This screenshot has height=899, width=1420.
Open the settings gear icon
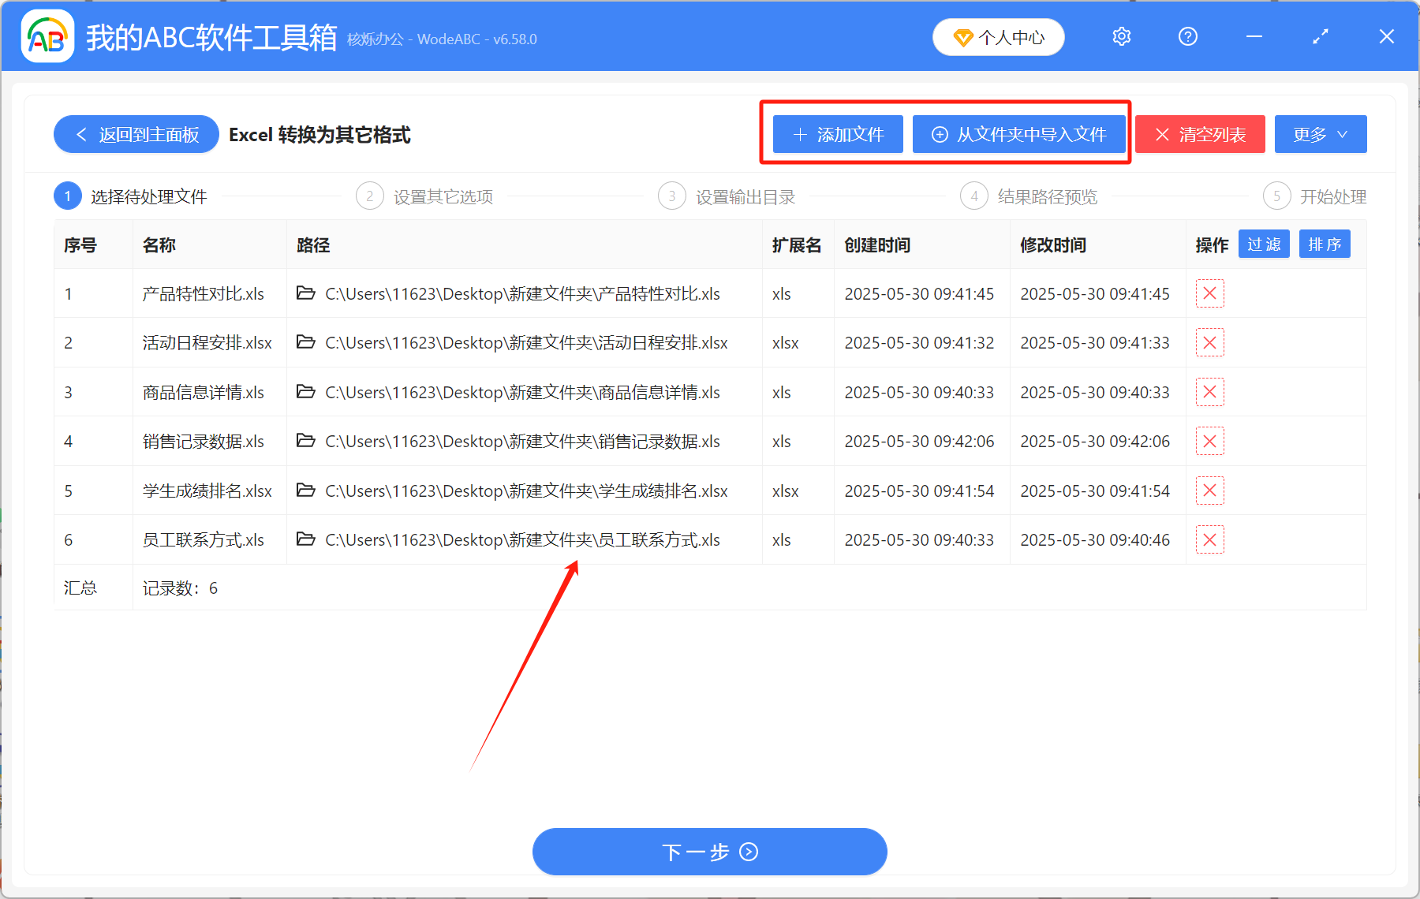[x=1121, y=36]
